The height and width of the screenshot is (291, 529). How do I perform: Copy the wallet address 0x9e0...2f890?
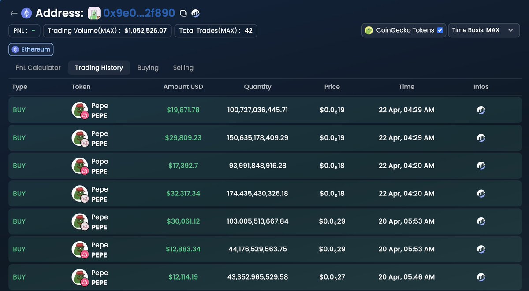point(183,13)
